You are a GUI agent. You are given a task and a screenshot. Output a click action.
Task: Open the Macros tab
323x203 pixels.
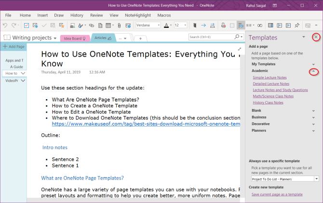click(164, 15)
